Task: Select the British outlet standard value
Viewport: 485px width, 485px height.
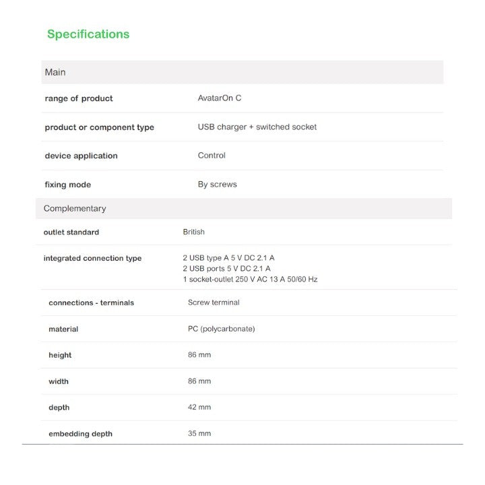Action: coord(194,232)
